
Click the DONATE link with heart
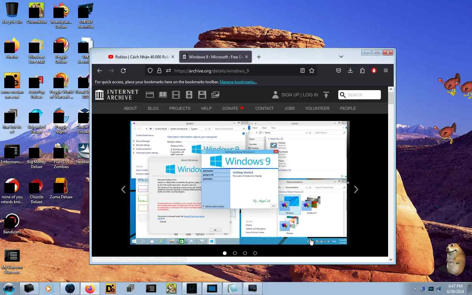[233, 108]
